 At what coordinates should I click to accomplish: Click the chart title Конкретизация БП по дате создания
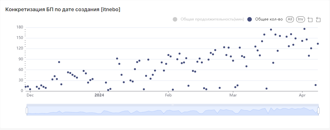[63, 10]
